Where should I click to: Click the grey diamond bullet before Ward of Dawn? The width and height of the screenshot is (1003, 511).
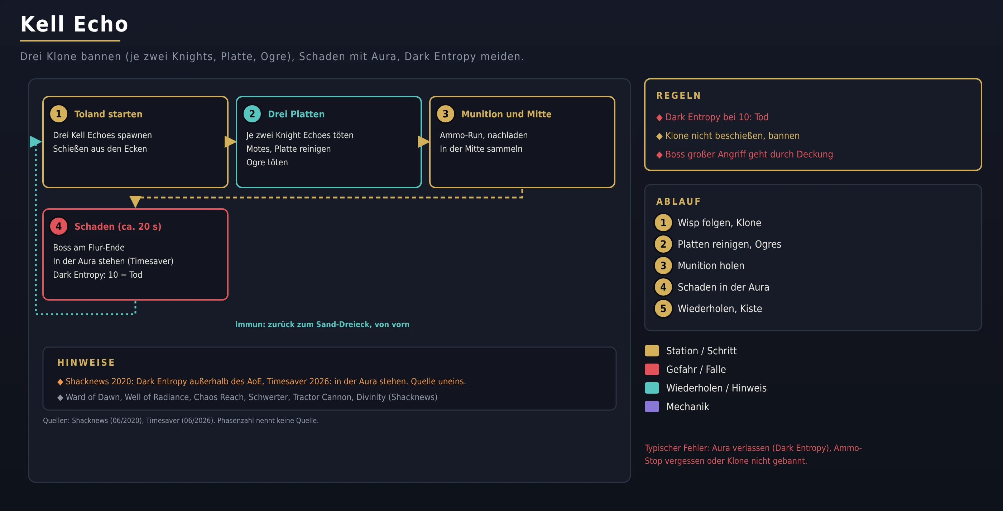click(x=60, y=398)
